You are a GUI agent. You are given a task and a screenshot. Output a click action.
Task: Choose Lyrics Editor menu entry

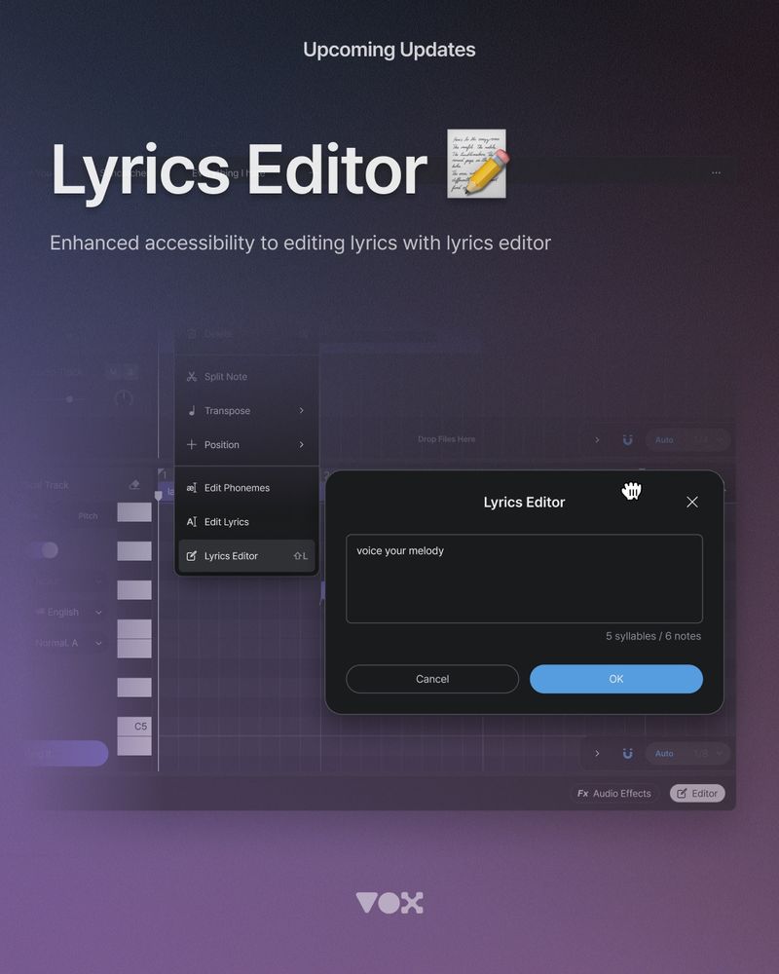pos(247,556)
